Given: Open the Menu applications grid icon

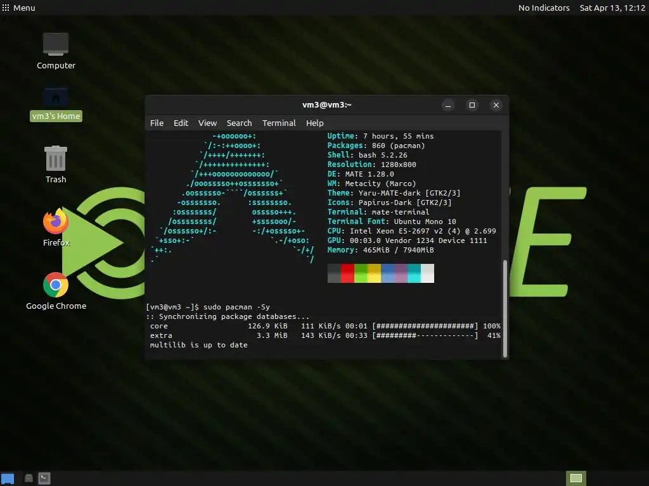Looking at the screenshot, I should click(x=6, y=8).
